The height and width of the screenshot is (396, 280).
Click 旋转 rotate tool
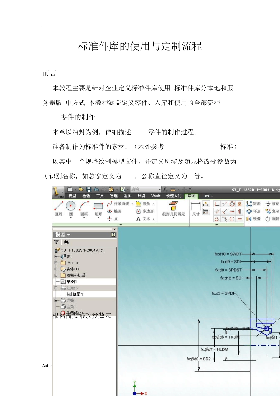272,219
